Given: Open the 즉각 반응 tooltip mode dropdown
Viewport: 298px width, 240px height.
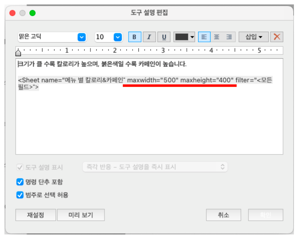Looking at the screenshot, I should (155, 167).
